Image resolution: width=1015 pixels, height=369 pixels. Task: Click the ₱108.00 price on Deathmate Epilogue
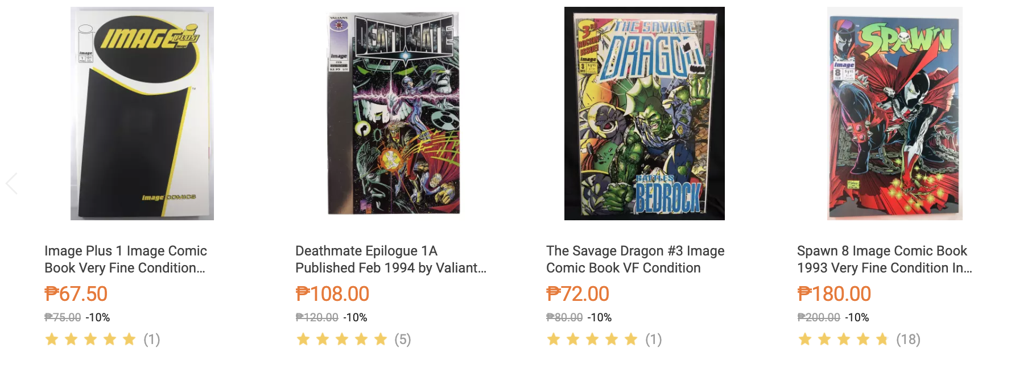(x=333, y=293)
